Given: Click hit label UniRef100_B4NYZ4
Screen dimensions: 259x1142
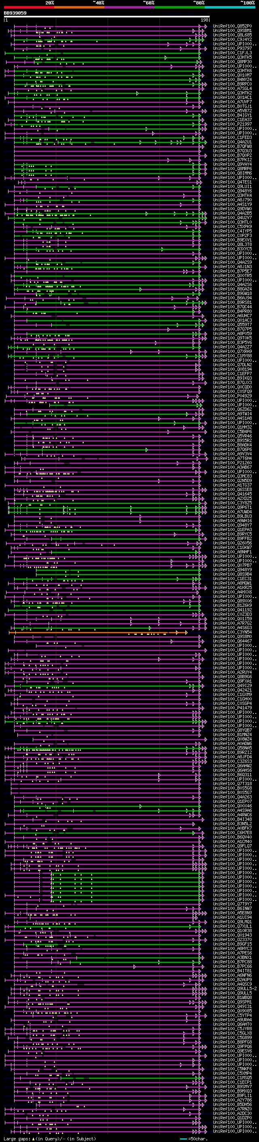Looking at the screenshot, I should point(232,80).
